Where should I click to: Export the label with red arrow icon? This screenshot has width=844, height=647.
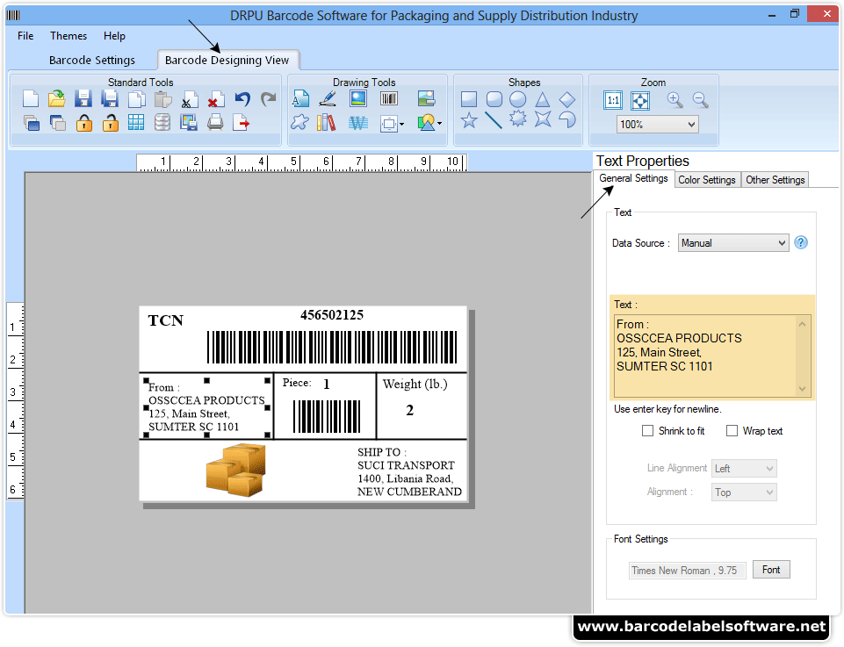[242, 123]
